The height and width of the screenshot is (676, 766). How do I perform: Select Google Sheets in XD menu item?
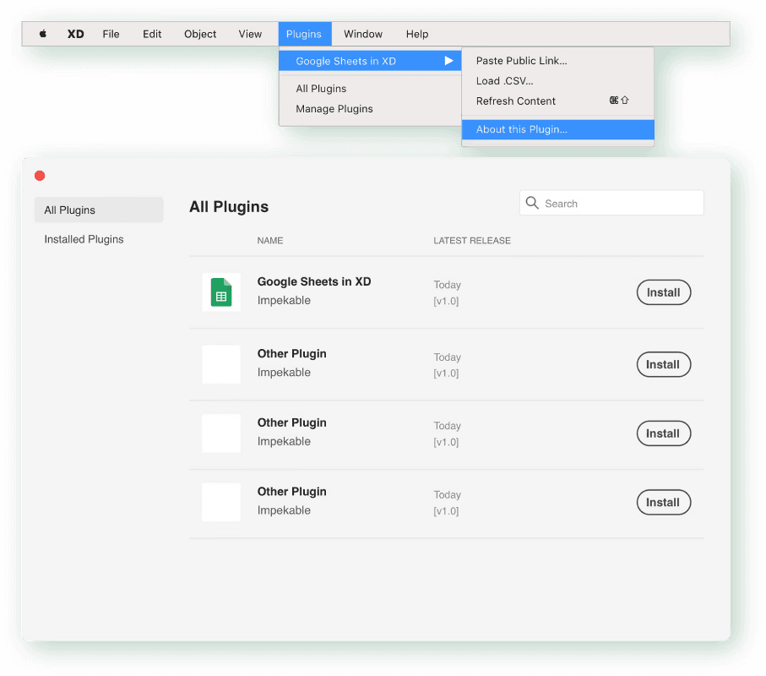pos(370,61)
